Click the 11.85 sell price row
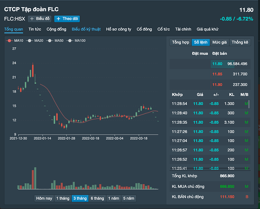Image resolution: width=260 pixels, height=209 pixels. 217,74
